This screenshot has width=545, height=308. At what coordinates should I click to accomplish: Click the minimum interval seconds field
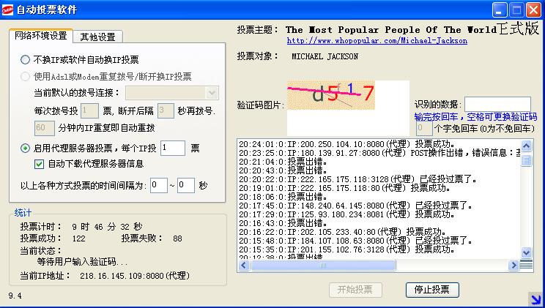tap(158, 185)
